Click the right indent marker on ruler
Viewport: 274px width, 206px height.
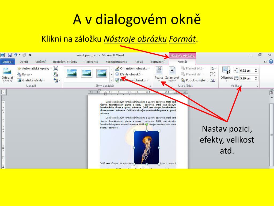176,93
